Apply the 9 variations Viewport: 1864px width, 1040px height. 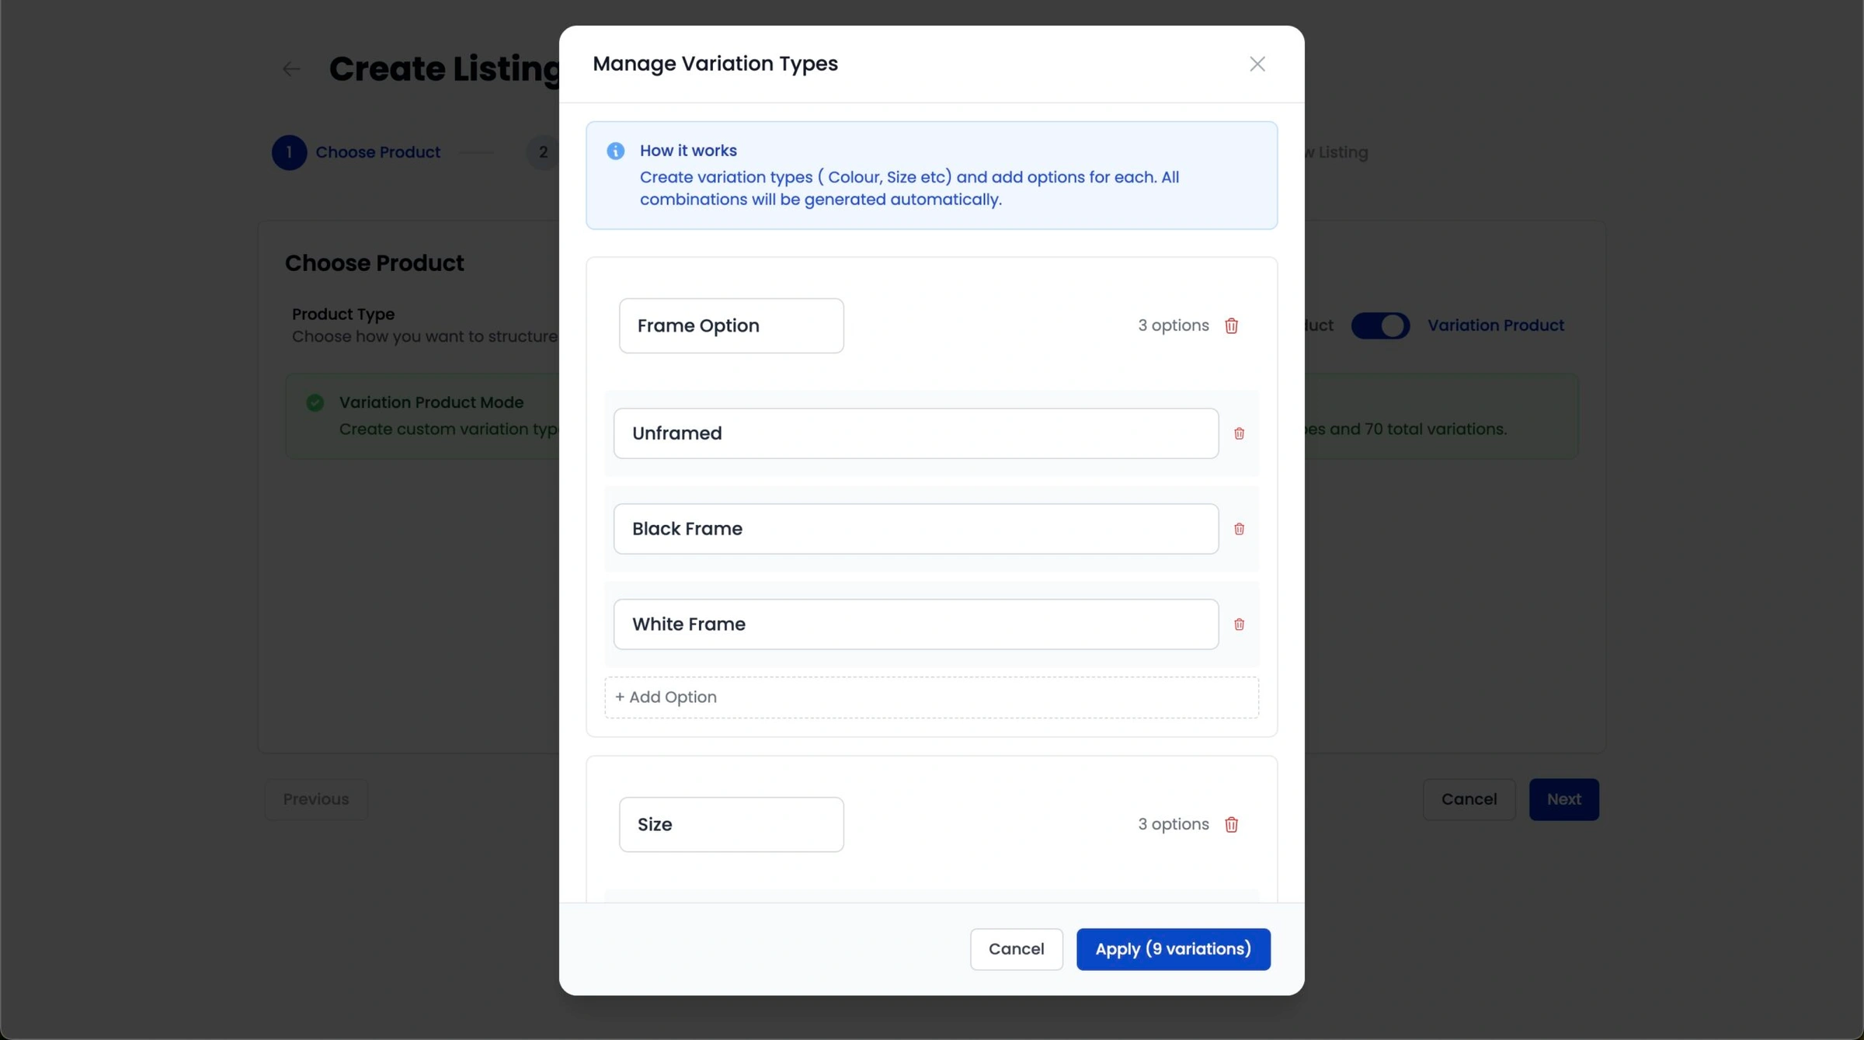1173,948
